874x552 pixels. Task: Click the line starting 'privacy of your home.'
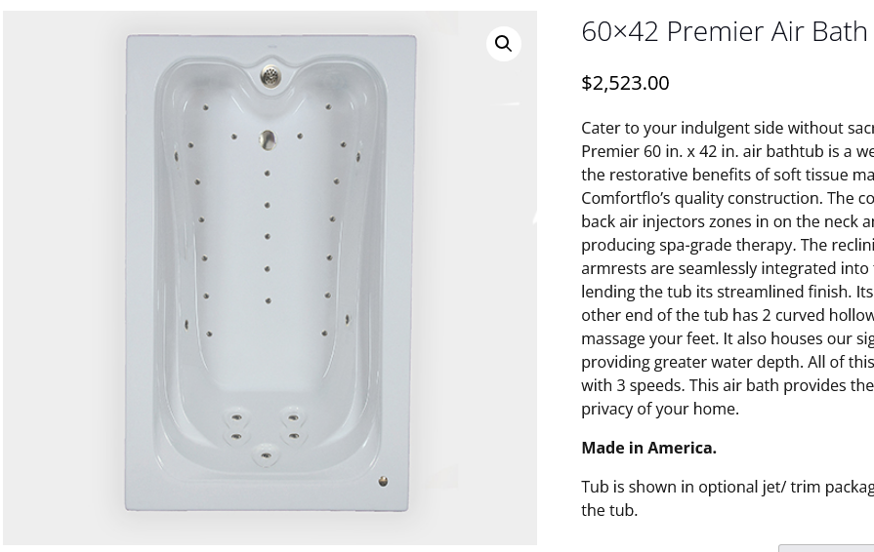[660, 409]
